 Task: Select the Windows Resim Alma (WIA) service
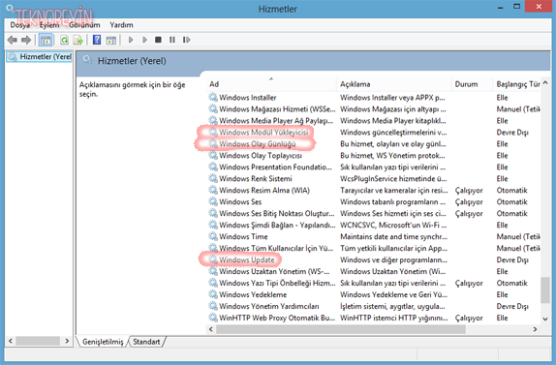click(264, 190)
